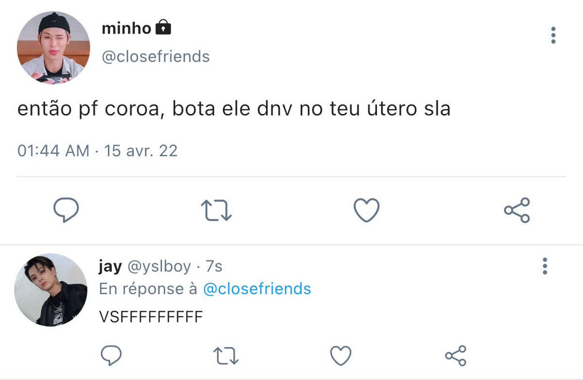Reply to jay's VSFFFFFFFFF comment
The width and height of the screenshot is (583, 380).
click(x=112, y=356)
